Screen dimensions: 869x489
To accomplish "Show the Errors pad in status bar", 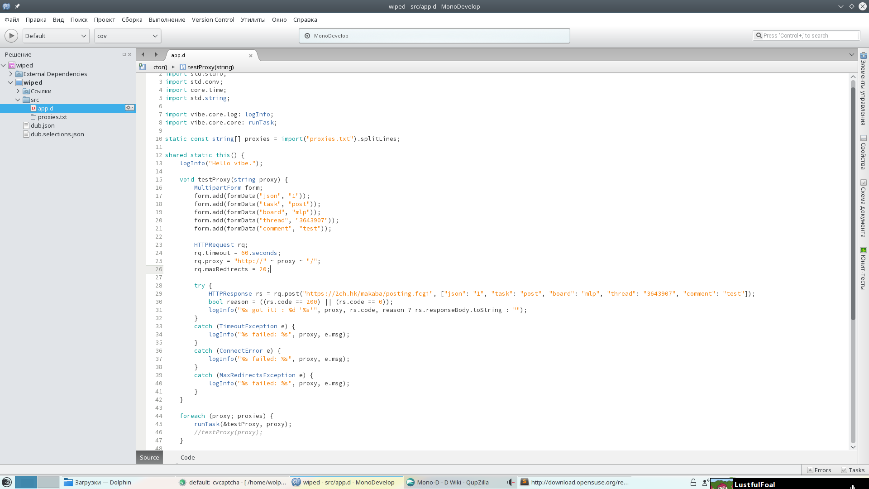I will pyautogui.click(x=819, y=470).
